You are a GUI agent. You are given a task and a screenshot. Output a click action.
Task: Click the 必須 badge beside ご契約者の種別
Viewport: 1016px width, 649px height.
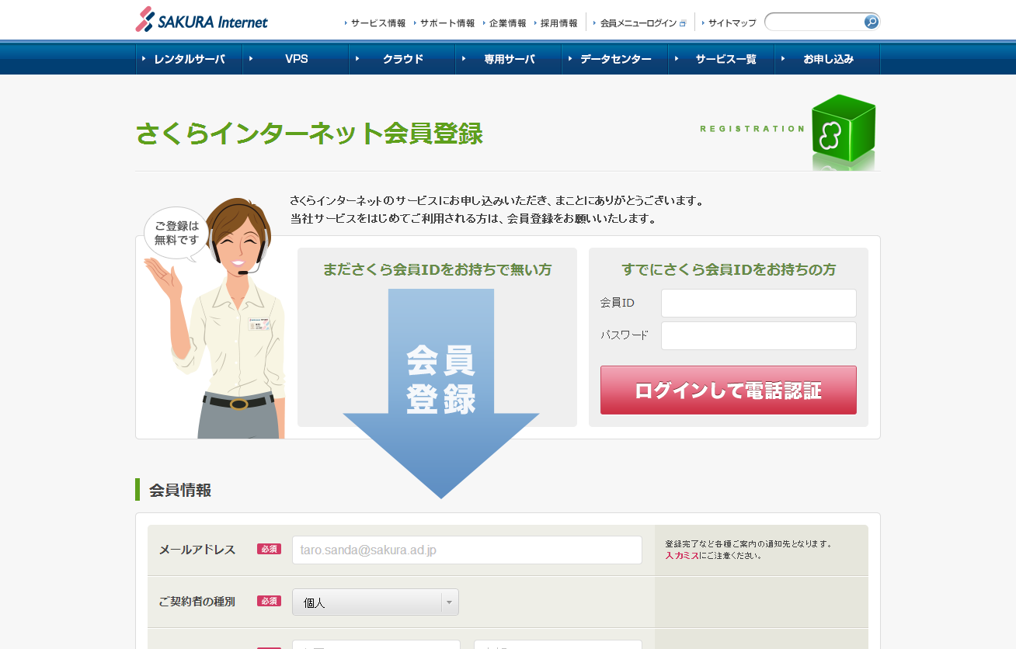[x=269, y=601]
